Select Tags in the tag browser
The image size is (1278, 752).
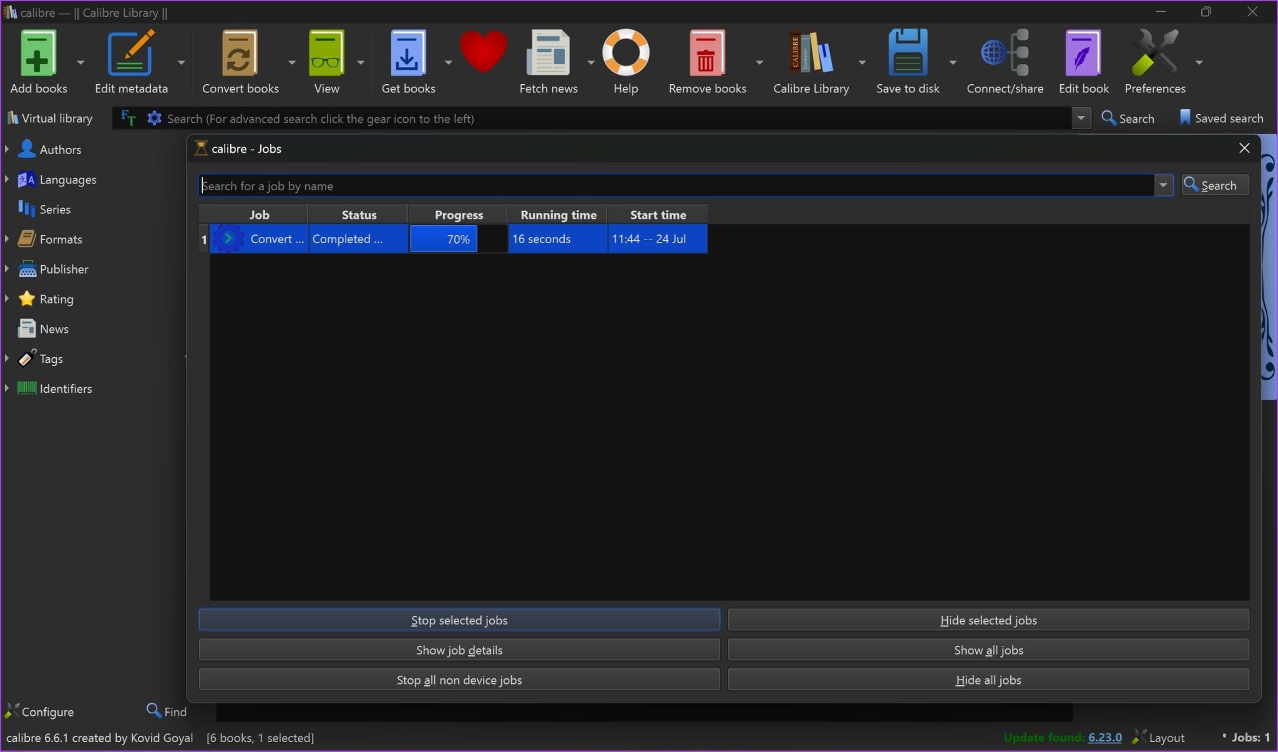[x=51, y=359]
